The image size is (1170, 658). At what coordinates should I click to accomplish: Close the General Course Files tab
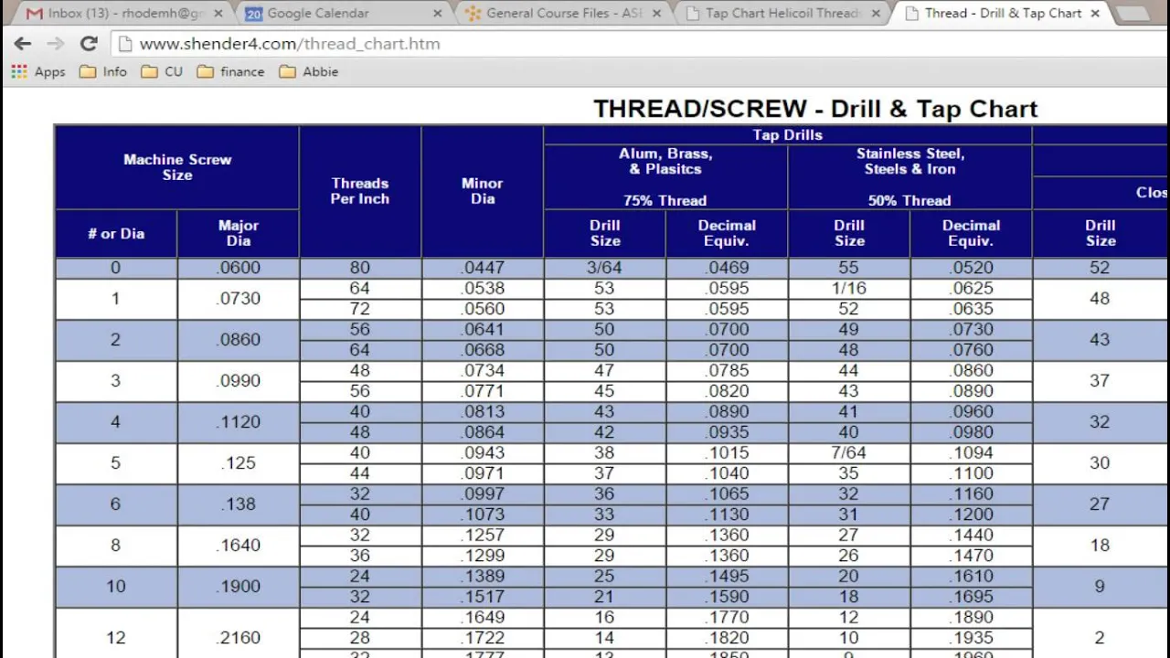click(656, 14)
